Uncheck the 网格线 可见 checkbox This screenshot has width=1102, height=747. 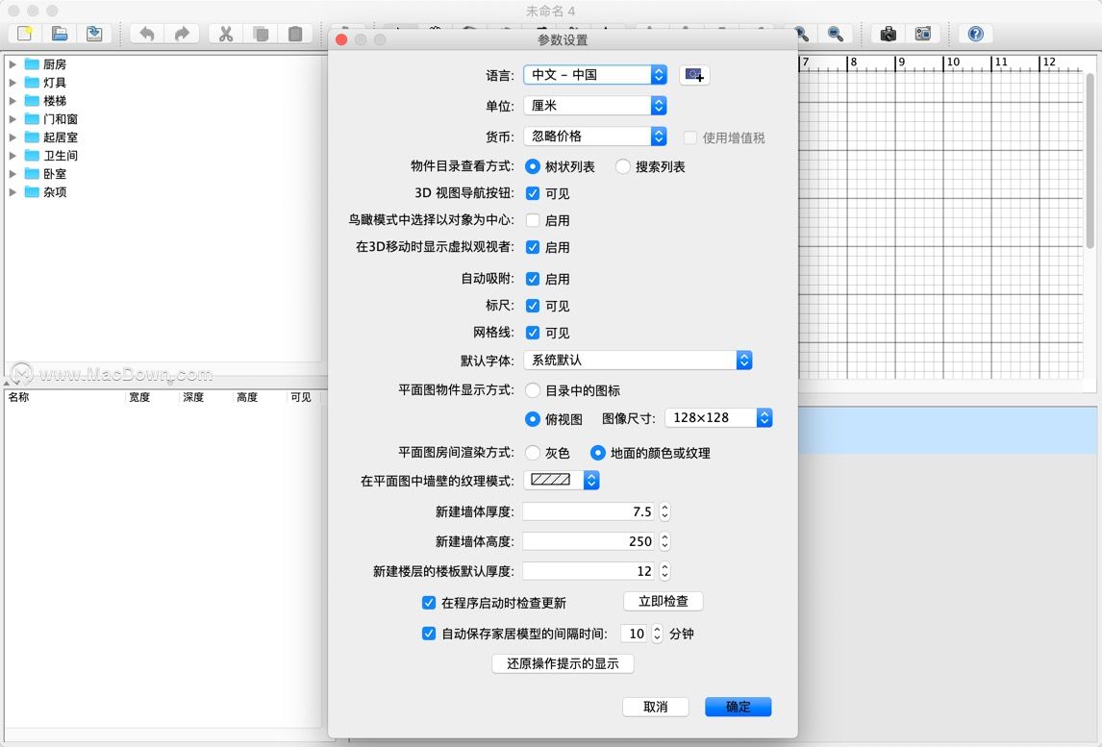point(533,333)
